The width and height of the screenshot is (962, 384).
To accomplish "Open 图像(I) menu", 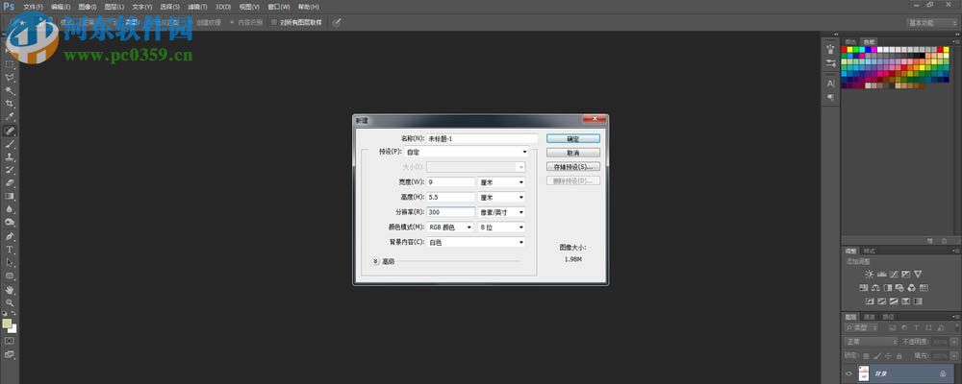I will [x=88, y=7].
